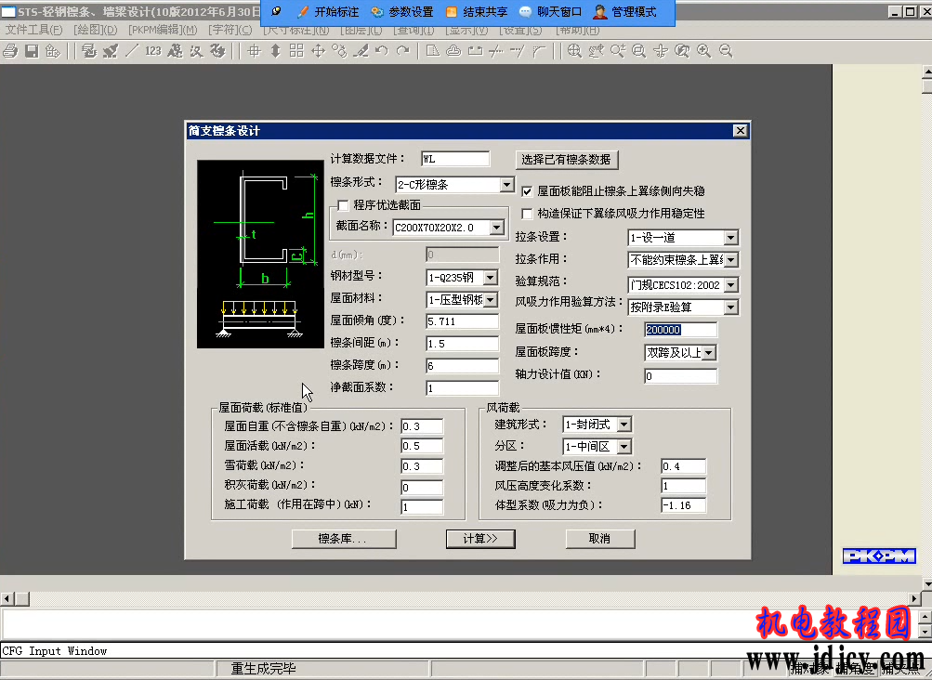Open the 文件工具(F) menu

click(33, 30)
